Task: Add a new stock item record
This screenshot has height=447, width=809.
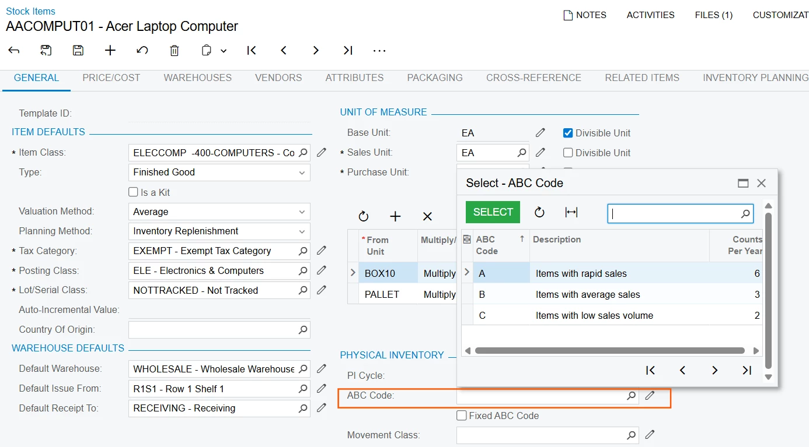Action: point(110,51)
